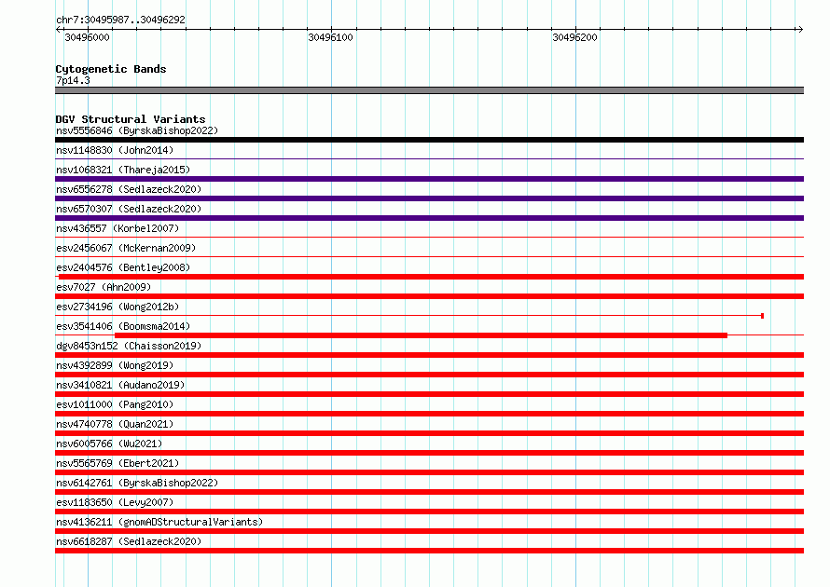Click the red nsv3410821 Audano2019 variant bar
The image size is (830, 587).
(x=429, y=394)
